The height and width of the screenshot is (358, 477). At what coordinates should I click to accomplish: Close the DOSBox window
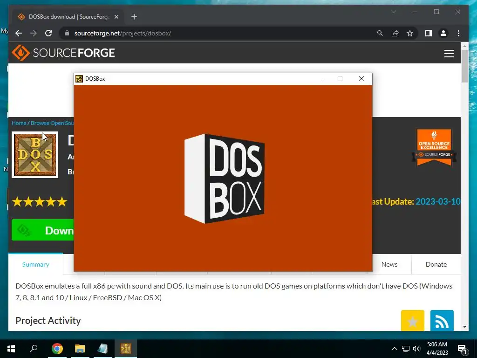[x=361, y=79]
